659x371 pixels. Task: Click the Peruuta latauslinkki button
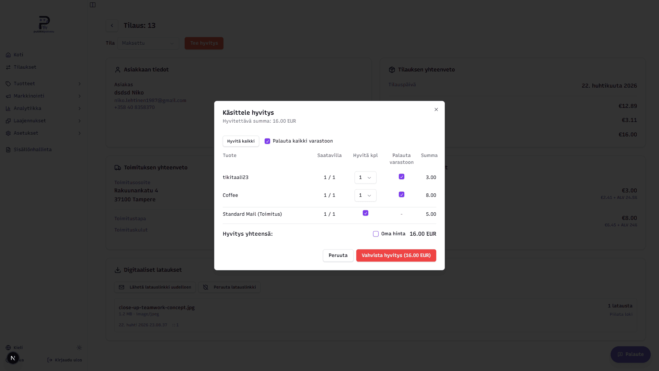(x=230, y=287)
